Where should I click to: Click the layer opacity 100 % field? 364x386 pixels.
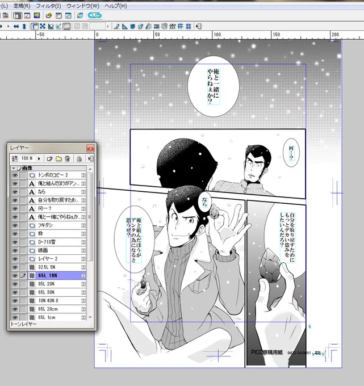point(28,158)
